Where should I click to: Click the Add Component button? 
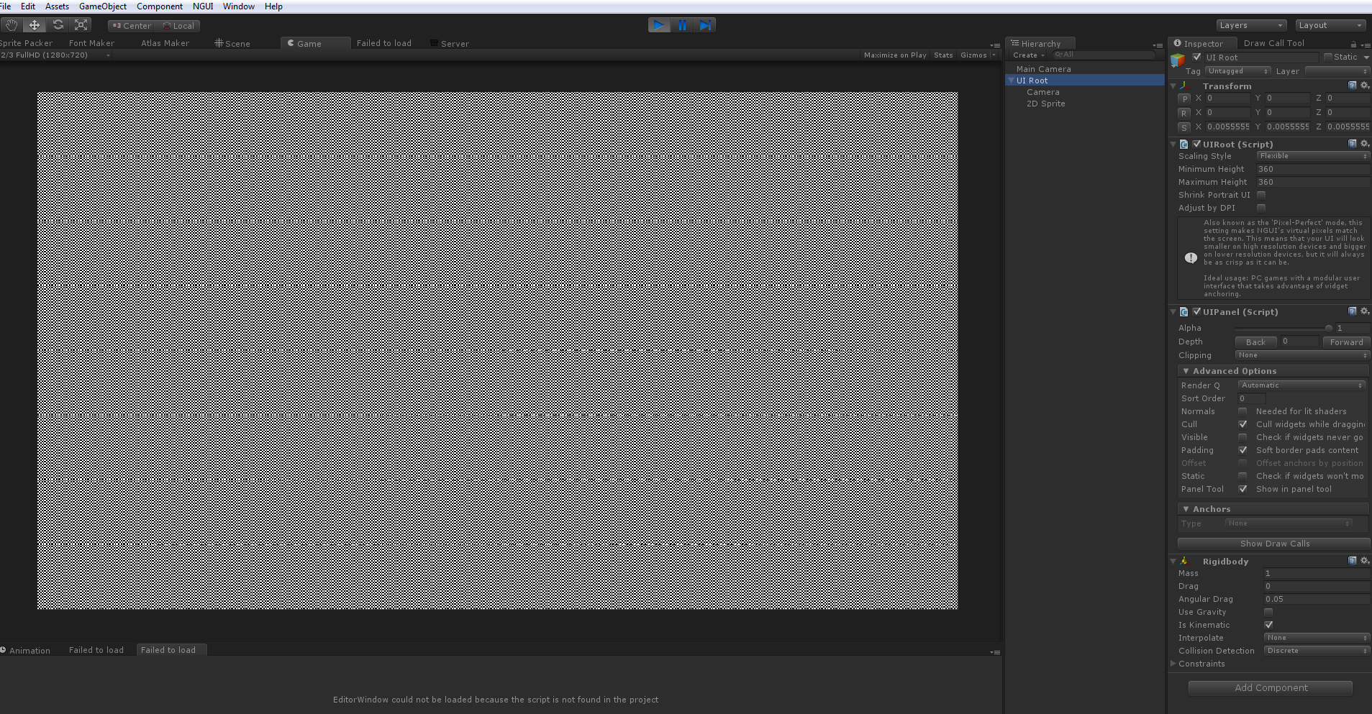pos(1271,688)
